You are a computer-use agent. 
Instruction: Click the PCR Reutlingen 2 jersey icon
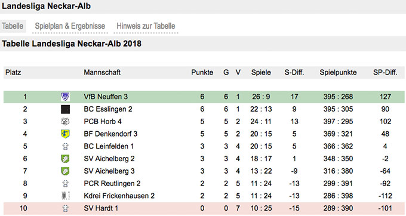pyautogui.click(x=65, y=184)
